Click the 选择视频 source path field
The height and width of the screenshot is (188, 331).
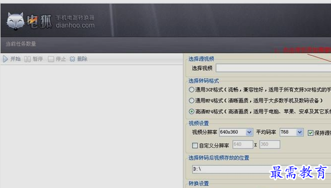[x=274, y=68]
